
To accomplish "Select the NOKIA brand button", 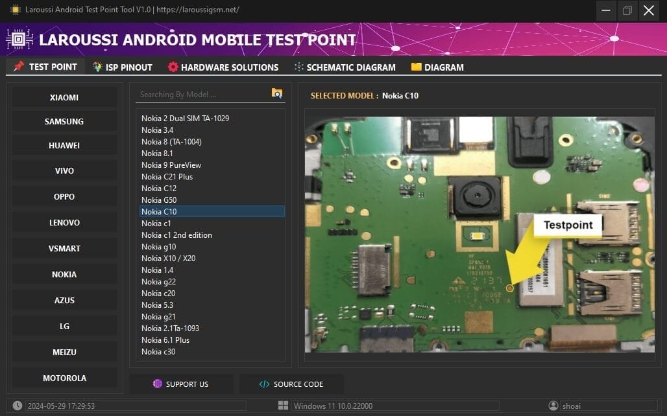I will tap(64, 274).
